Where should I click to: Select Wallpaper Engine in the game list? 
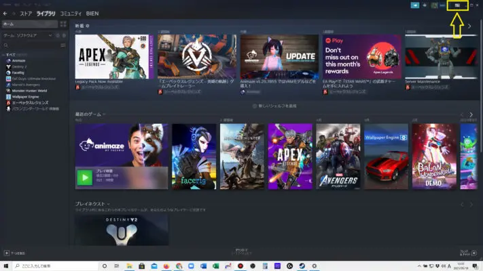pyautogui.click(x=25, y=96)
